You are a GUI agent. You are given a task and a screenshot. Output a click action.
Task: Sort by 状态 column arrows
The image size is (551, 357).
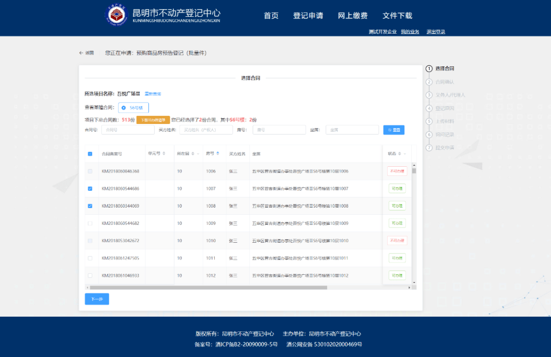(399, 154)
